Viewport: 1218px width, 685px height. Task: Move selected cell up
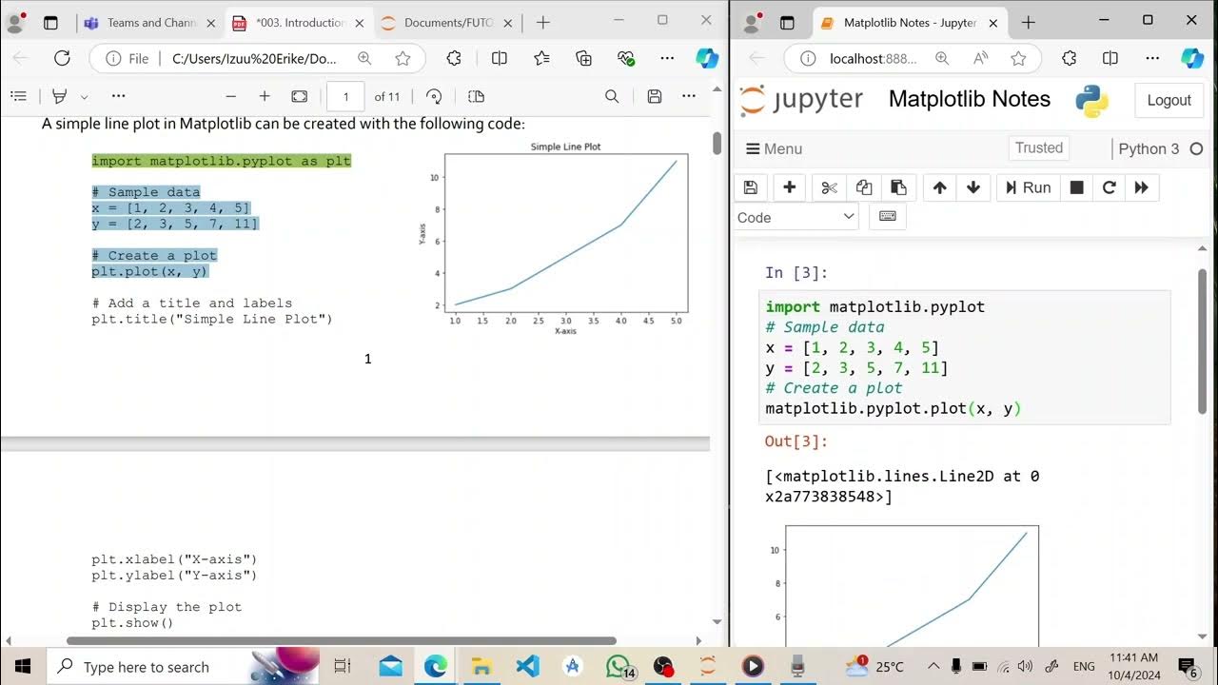click(939, 187)
